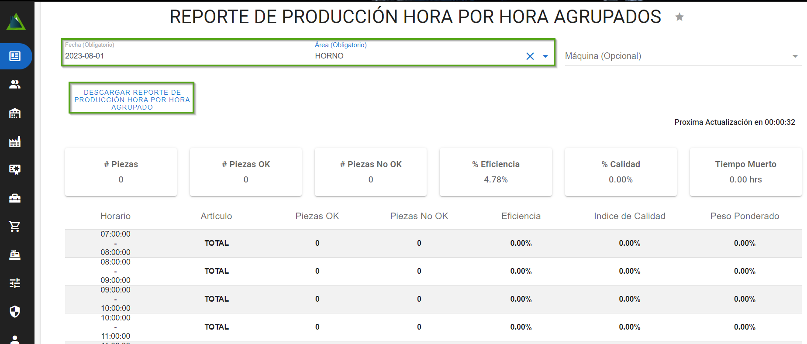Open the tuning sliders sidebar icon

point(15,283)
